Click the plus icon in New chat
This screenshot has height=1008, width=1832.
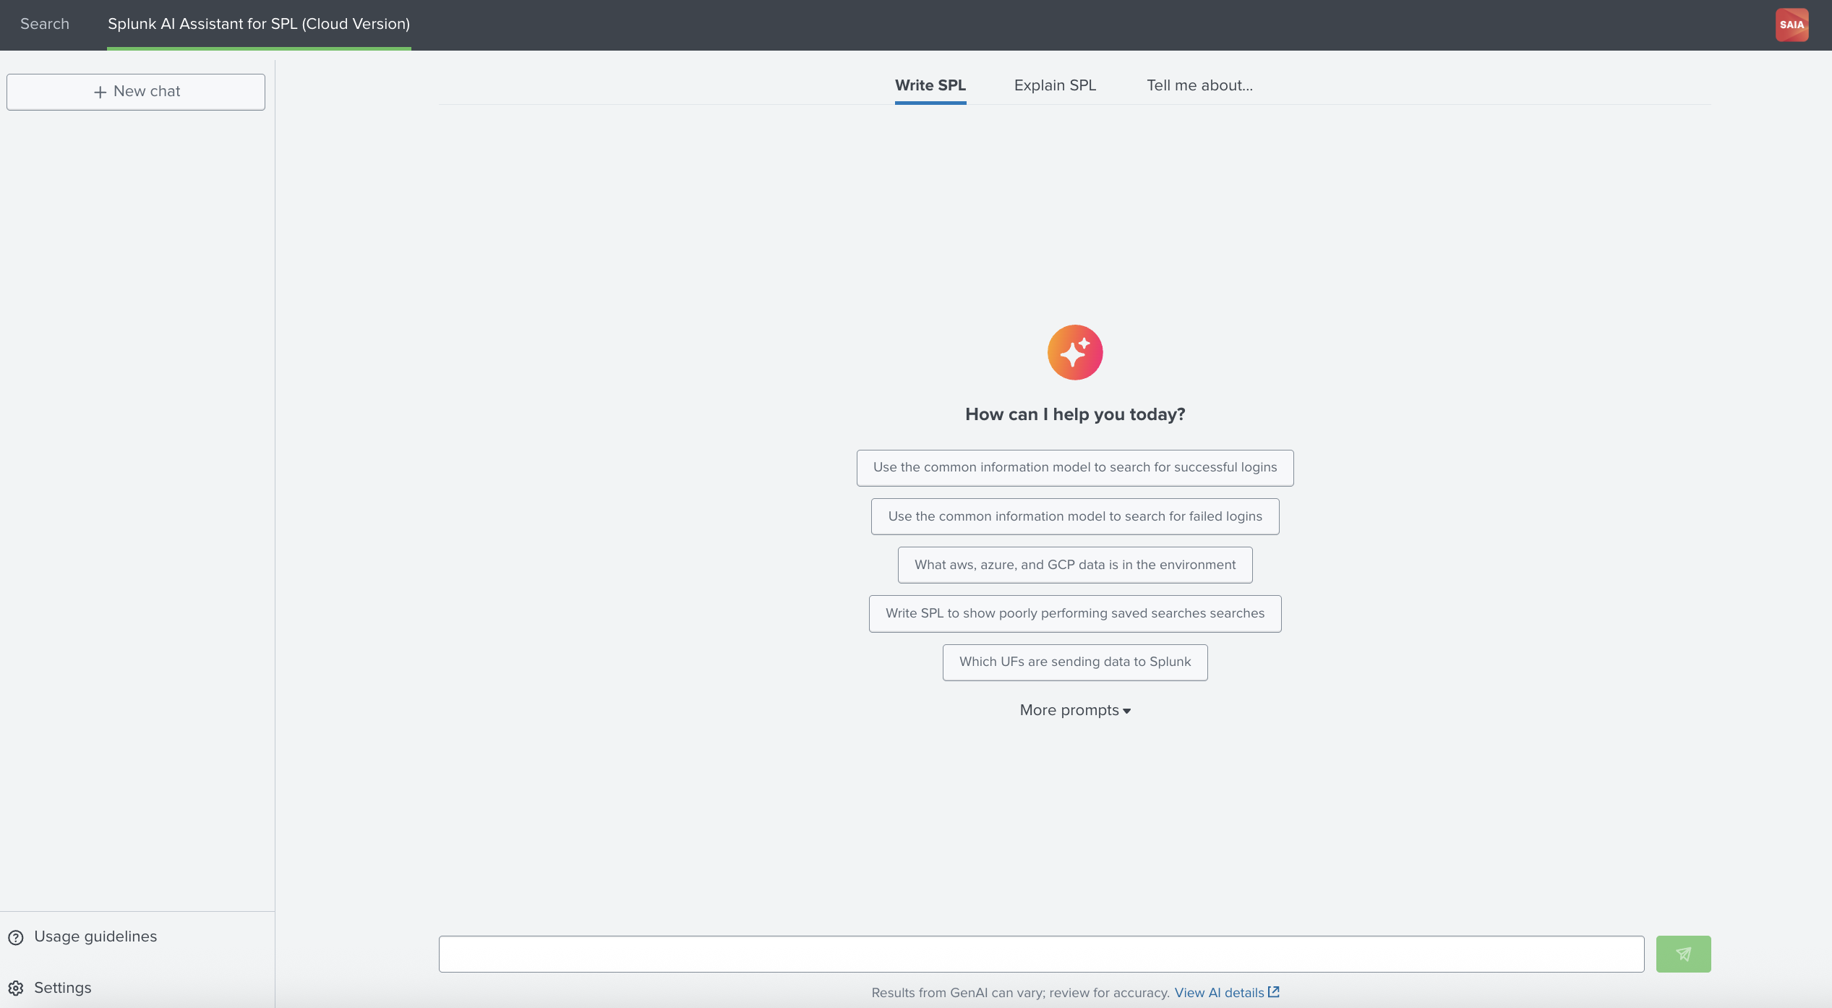100,92
